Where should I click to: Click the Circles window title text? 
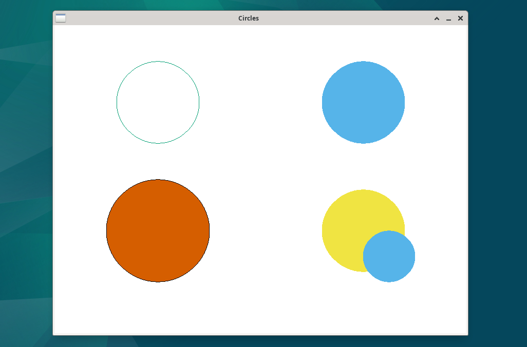[x=249, y=18]
